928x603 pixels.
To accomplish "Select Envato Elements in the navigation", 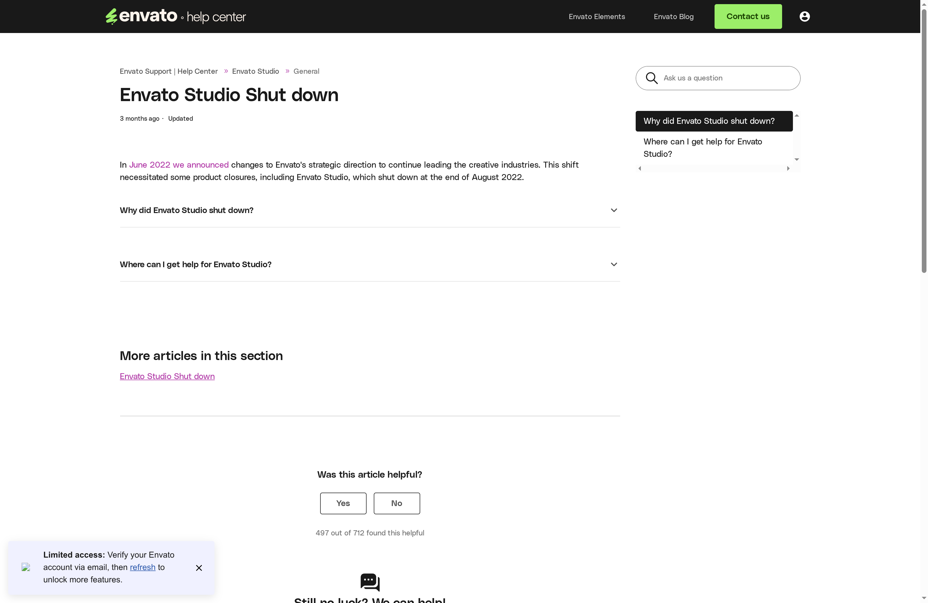I will pyautogui.click(x=596, y=16).
